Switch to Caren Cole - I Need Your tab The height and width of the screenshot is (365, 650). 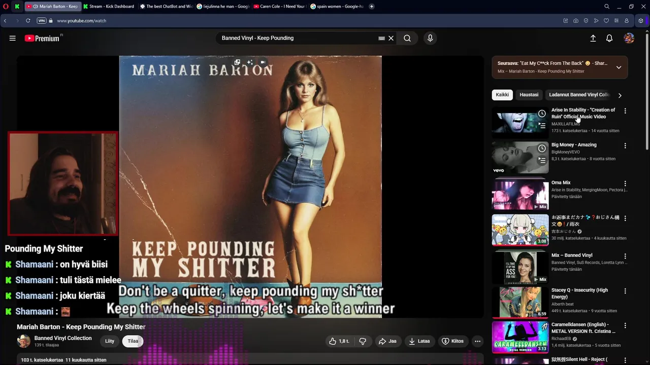tap(279, 6)
